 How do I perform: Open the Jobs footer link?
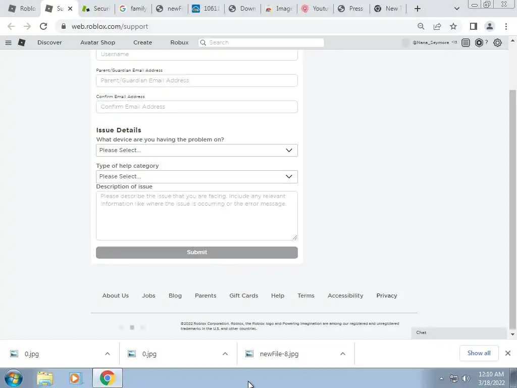click(149, 296)
